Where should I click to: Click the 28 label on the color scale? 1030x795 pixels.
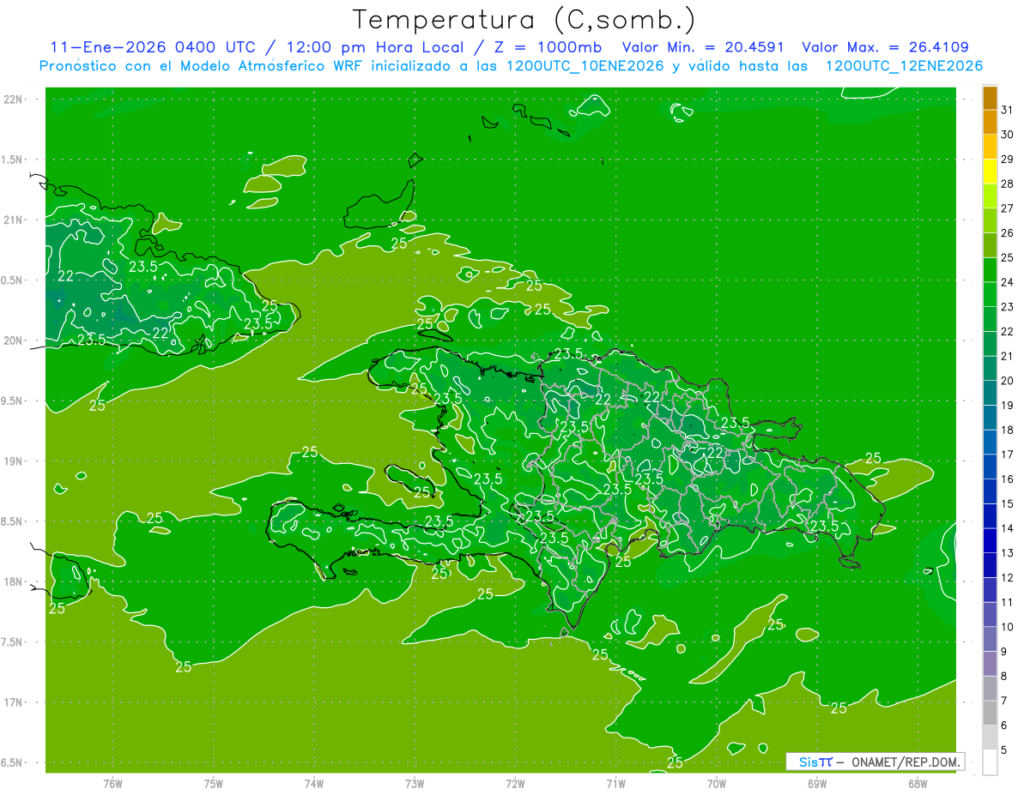coord(1007,184)
